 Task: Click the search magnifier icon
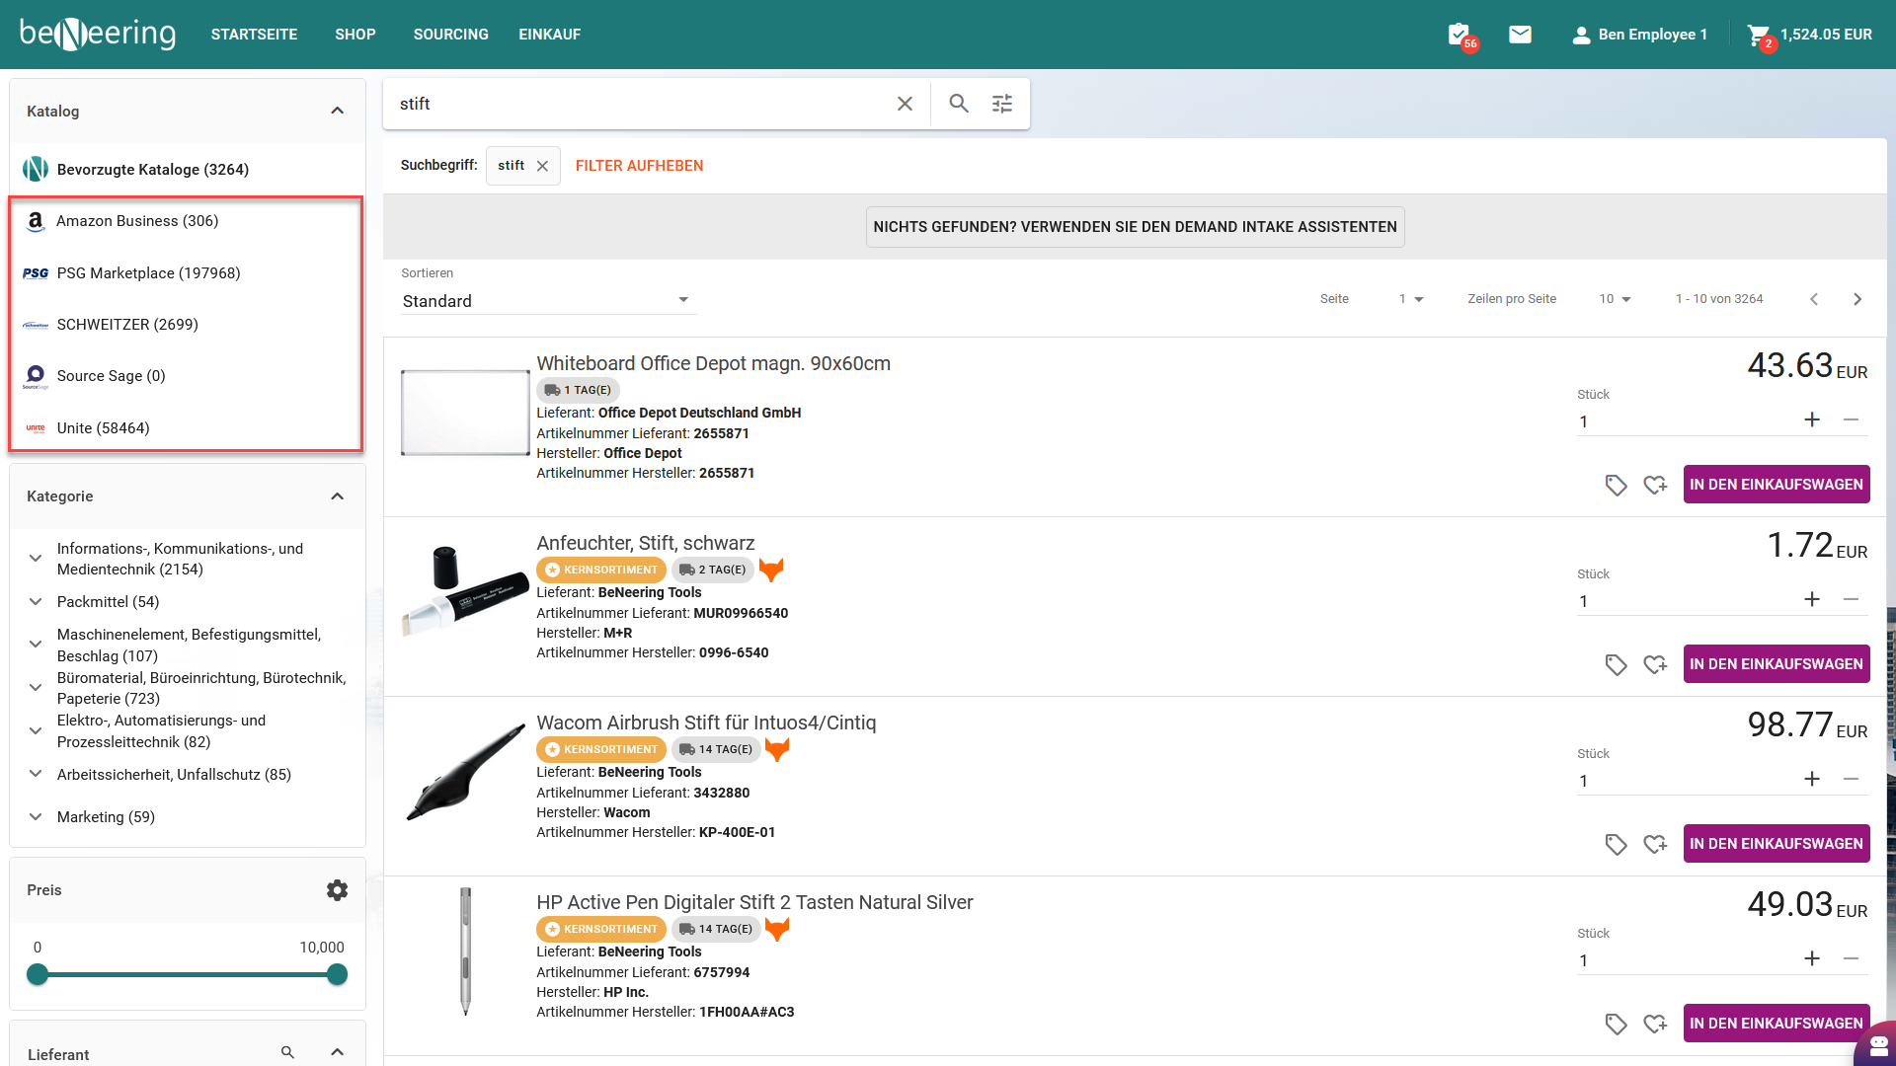coord(958,104)
